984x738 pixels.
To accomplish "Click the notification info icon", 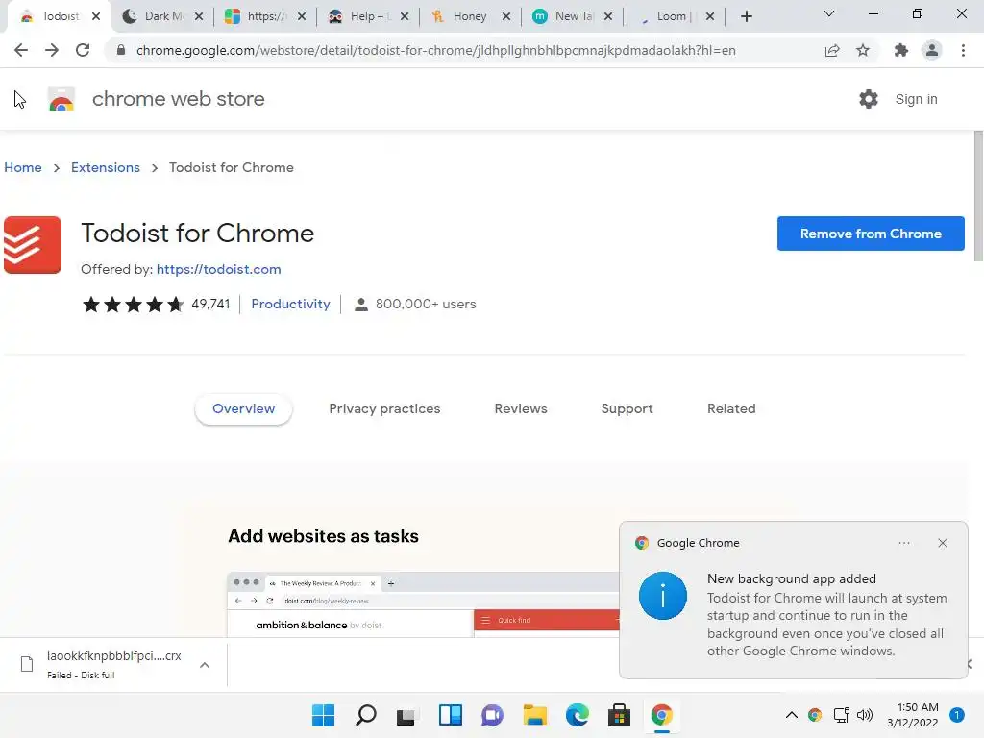I will 663,596.
